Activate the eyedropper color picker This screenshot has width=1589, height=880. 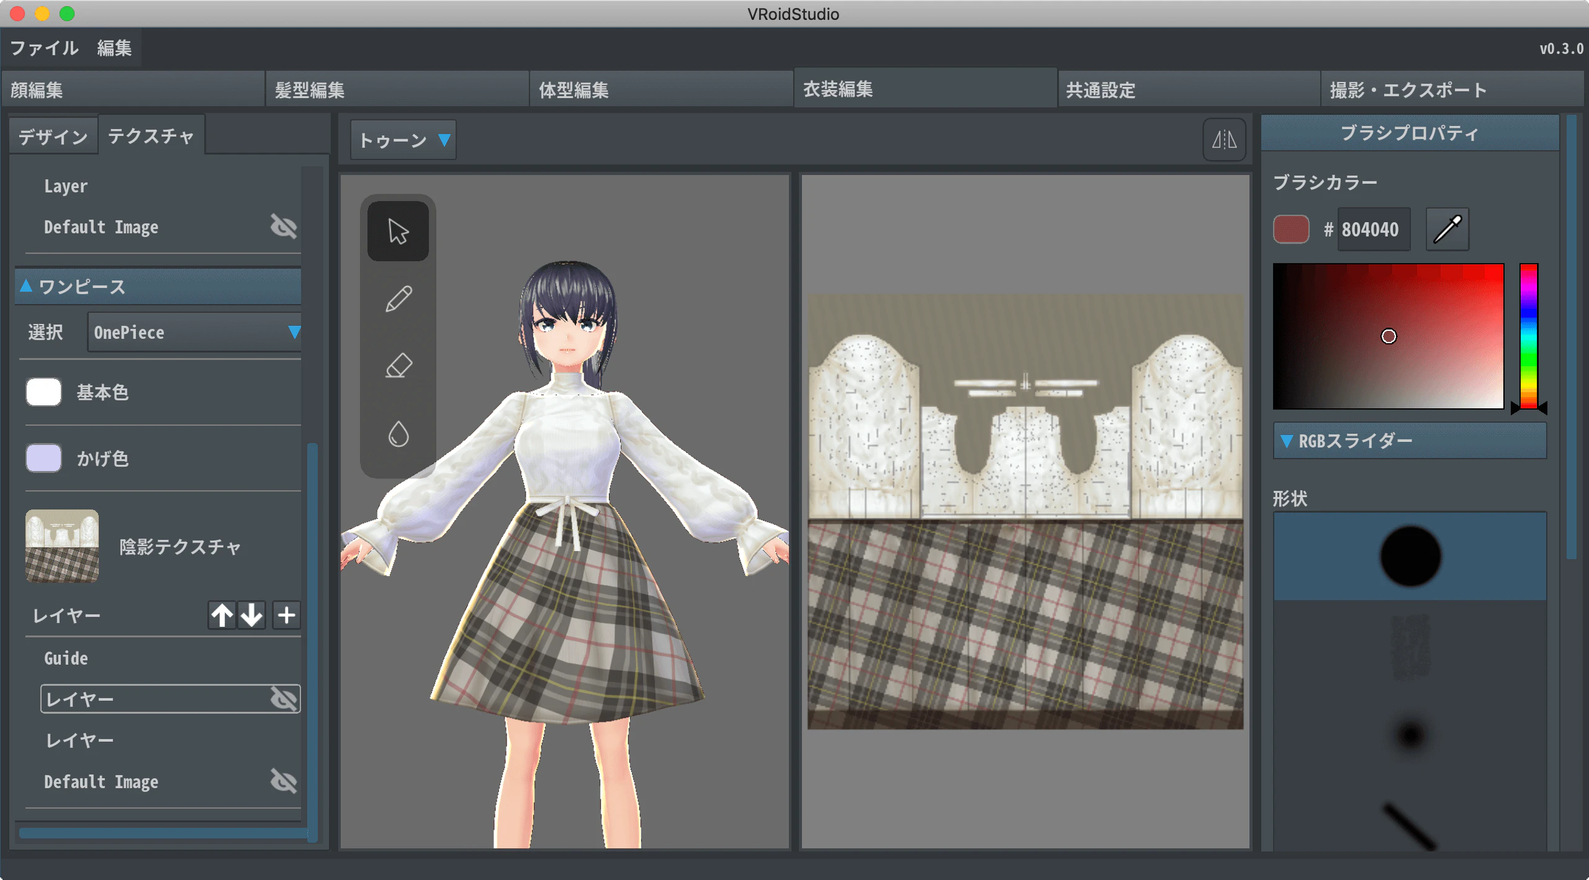click(x=1447, y=230)
